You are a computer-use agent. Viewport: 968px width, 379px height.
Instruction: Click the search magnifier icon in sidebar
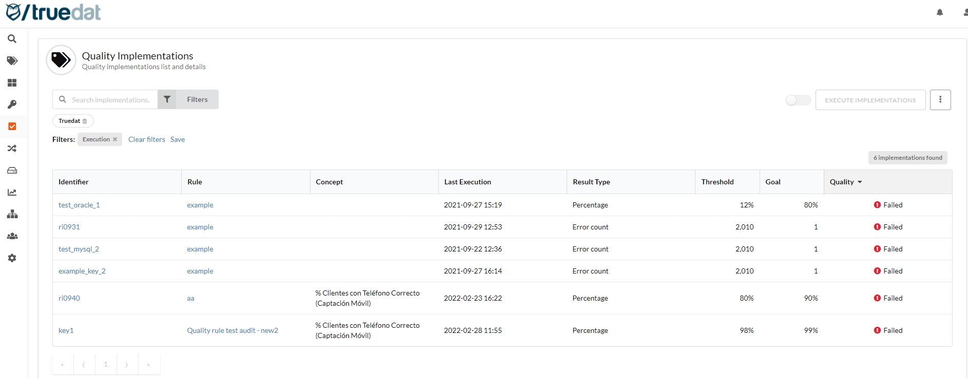click(12, 39)
